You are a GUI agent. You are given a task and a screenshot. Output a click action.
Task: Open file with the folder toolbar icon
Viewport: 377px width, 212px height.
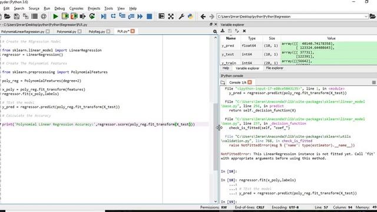coord(7,16)
